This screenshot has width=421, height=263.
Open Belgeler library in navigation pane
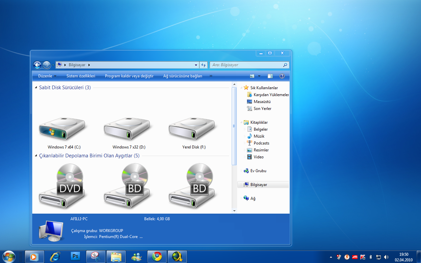[260, 129]
